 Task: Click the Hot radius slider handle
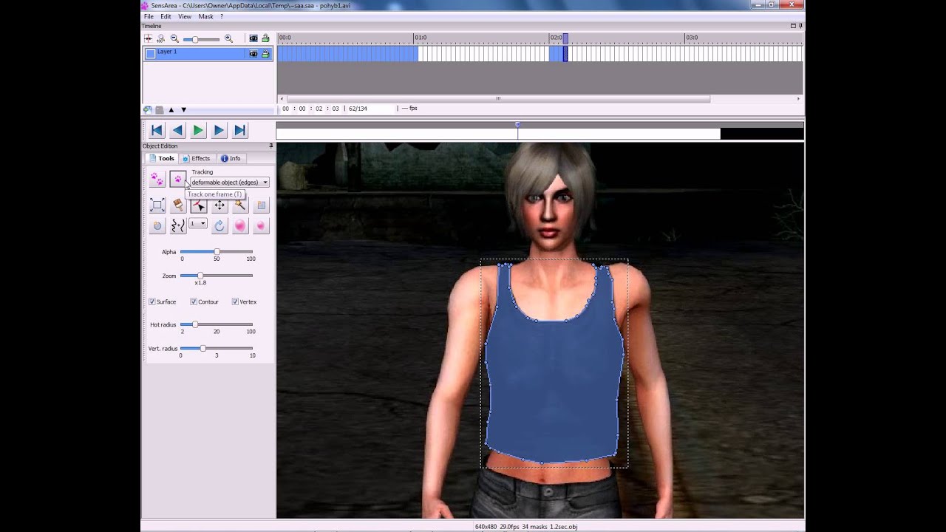[194, 324]
